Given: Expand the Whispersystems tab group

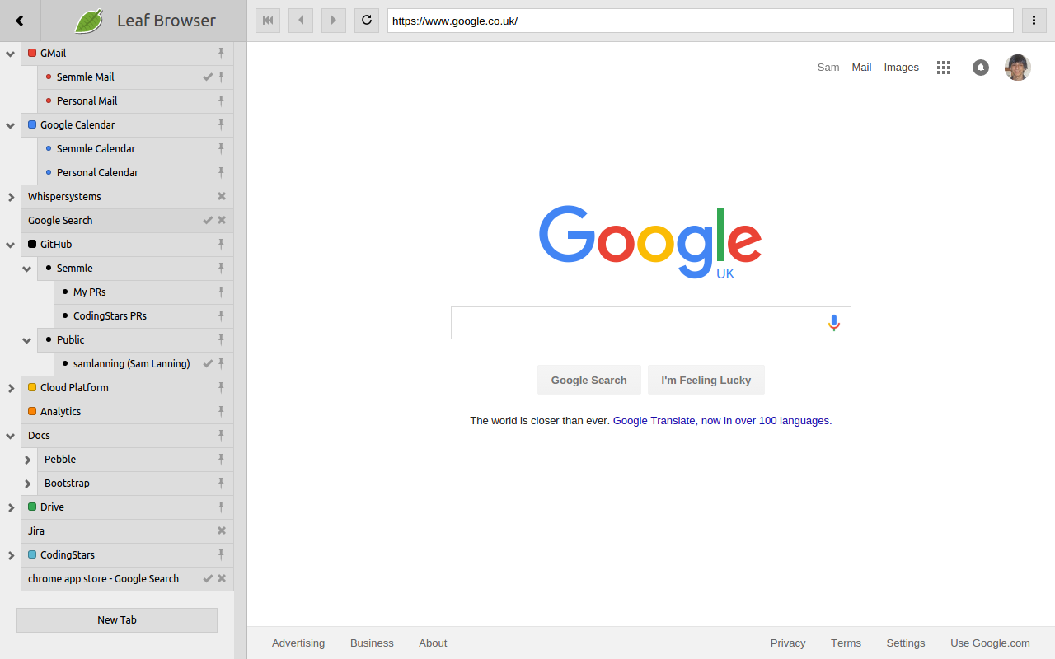Looking at the screenshot, I should [x=10, y=196].
